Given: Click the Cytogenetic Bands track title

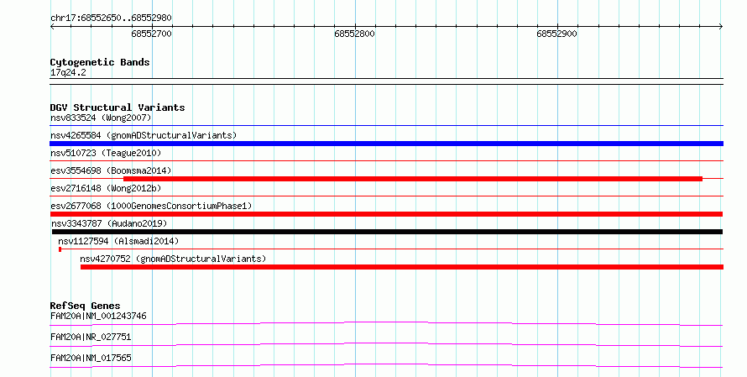Looking at the screenshot, I should pos(100,62).
